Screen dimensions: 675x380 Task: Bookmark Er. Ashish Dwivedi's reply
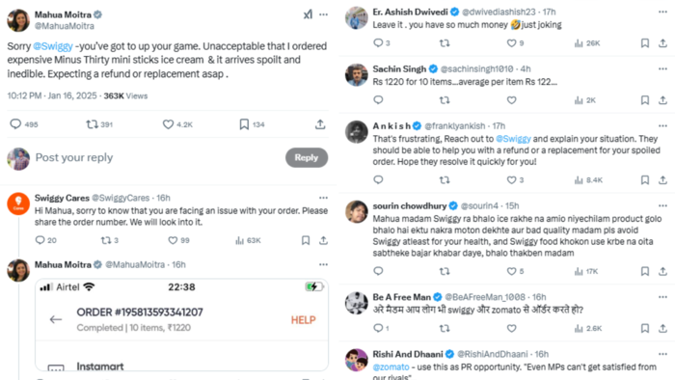tap(645, 43)
